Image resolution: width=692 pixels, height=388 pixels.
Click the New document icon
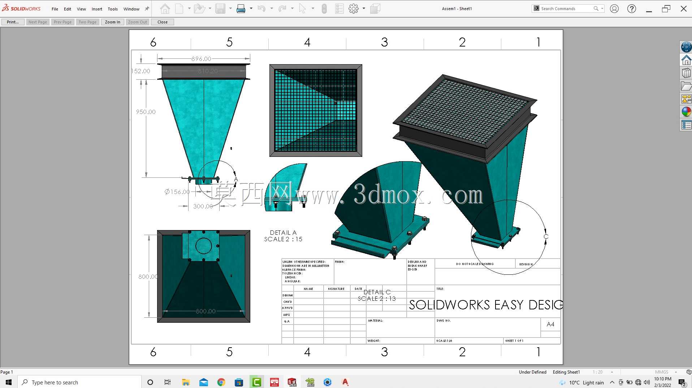179,9
